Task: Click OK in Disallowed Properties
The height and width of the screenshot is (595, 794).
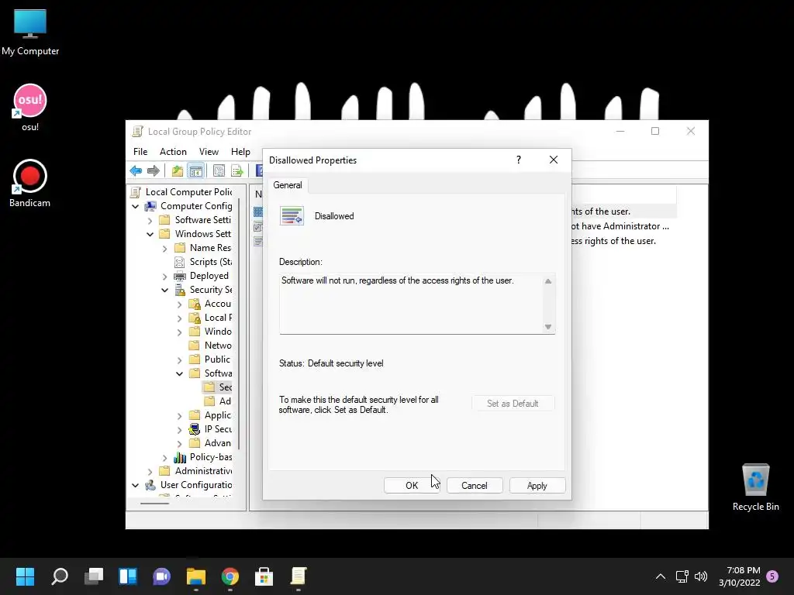Action: (412, 486)
